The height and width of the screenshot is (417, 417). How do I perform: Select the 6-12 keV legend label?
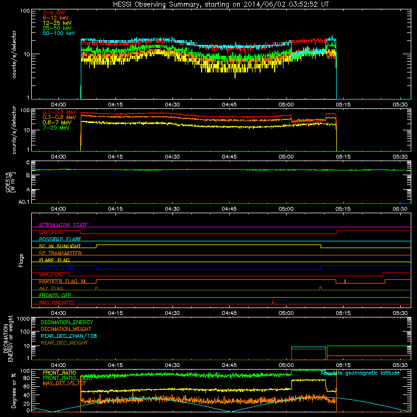pyautogui.click(x=56, y=18)
